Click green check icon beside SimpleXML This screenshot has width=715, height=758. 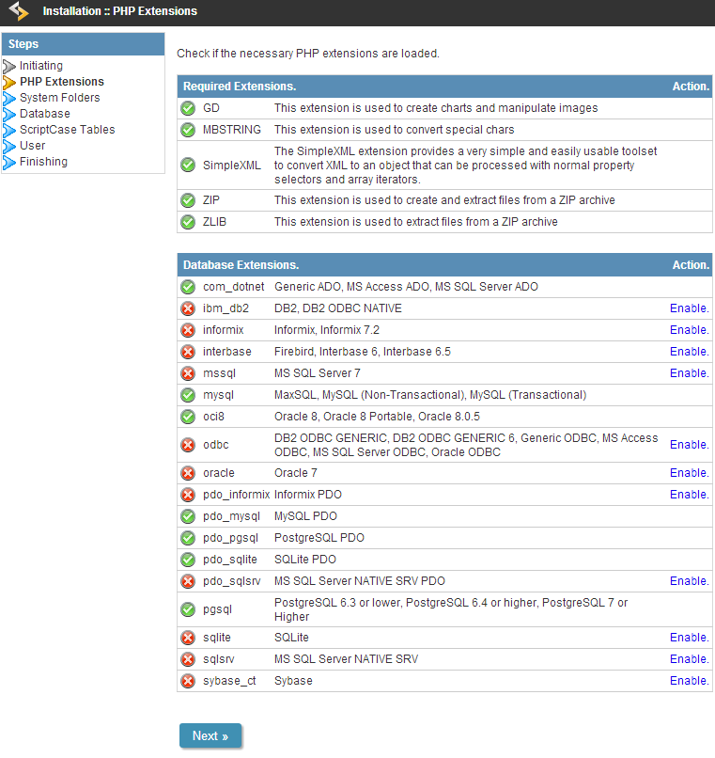click(x=188, y=165)
